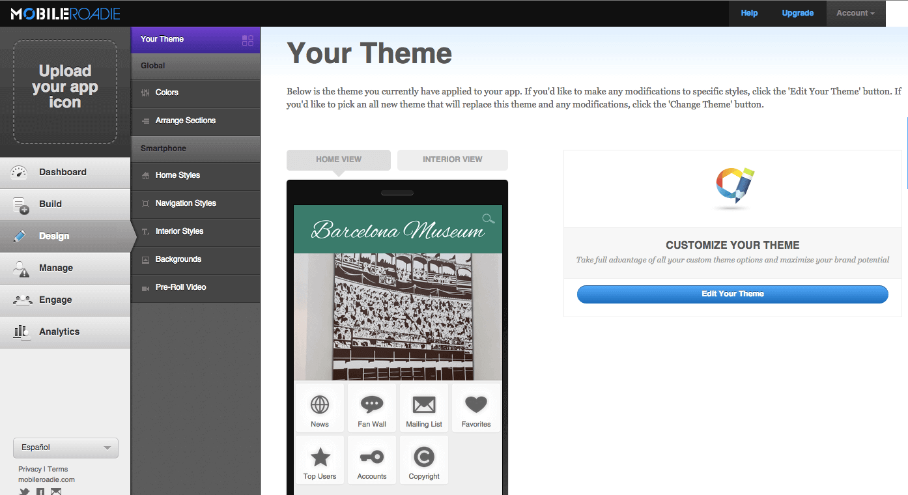Open the Navigation Styles menu item
Viewport: 908px width, 495px height.
(x=186, y=203)
